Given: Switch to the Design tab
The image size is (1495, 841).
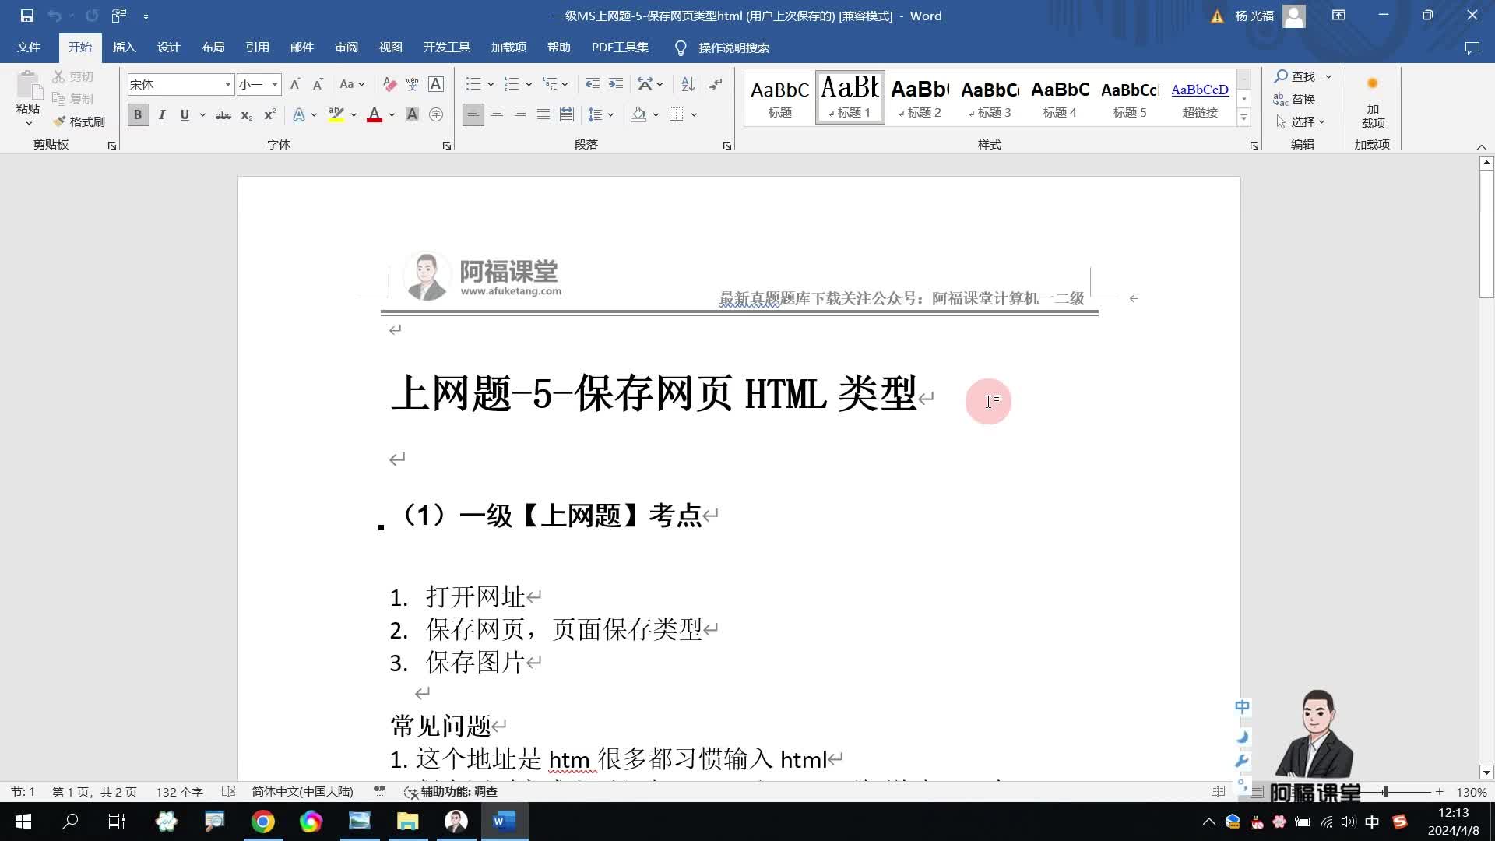Looking at the screenshot, I should 168,48.
